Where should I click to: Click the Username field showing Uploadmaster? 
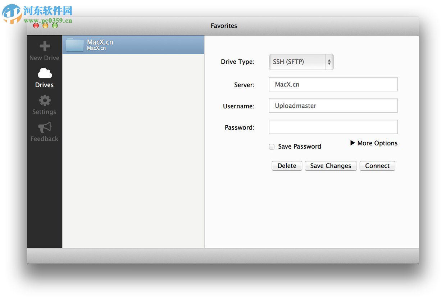(x=333, y=105)
